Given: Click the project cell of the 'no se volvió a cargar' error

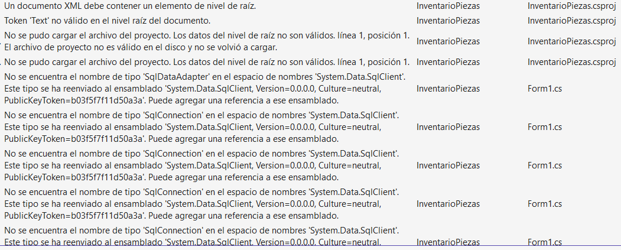Looking at the screenshot, I should 448,41.
